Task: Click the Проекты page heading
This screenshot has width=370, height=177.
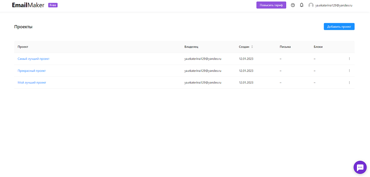Action: pos(23,27)
